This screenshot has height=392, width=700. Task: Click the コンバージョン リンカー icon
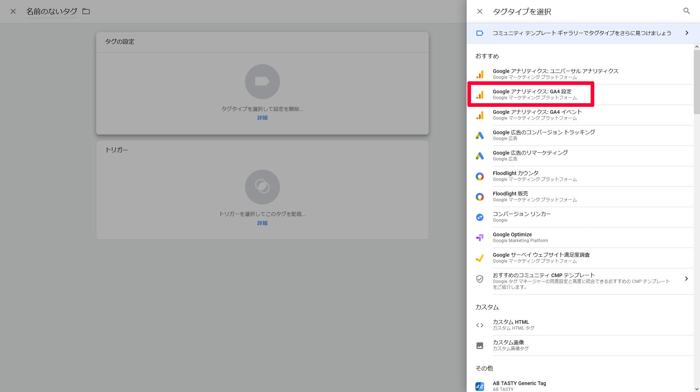click(x=480, y=217)
